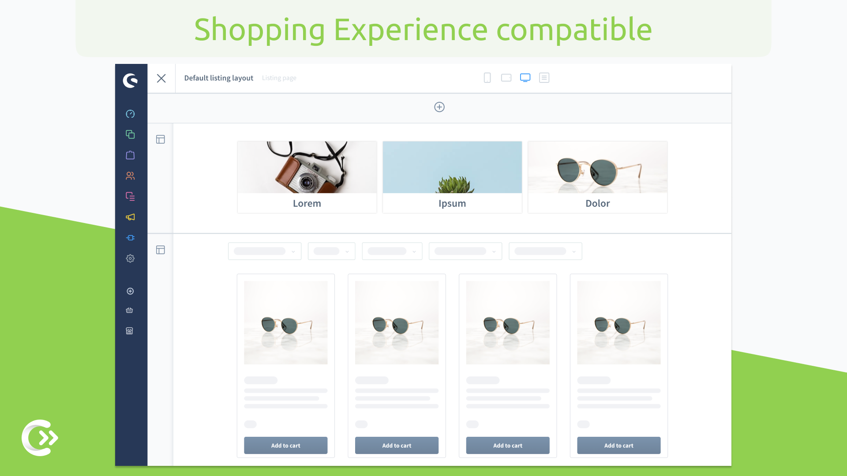Click the Default listing layout tab
The image size is (847, 476).
click(x=218, y=78)
